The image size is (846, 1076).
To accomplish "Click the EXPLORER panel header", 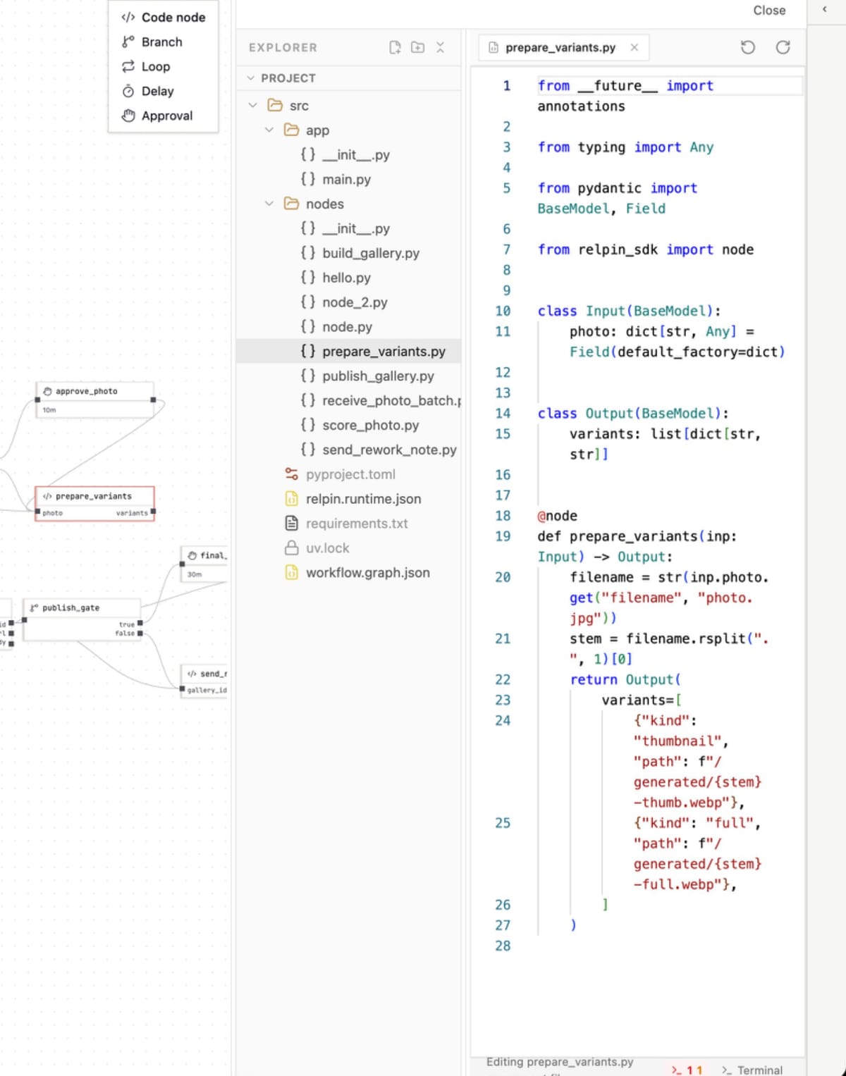I will click(283, 48).
